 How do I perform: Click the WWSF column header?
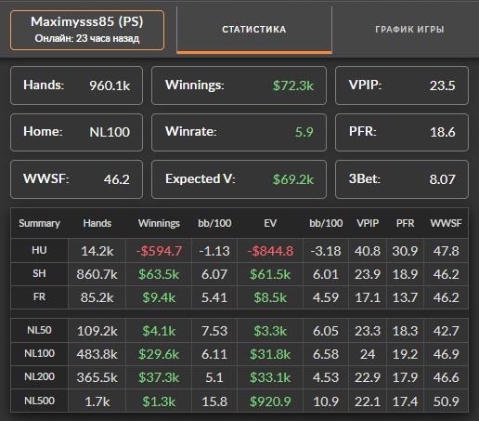[x=446, y=223]
